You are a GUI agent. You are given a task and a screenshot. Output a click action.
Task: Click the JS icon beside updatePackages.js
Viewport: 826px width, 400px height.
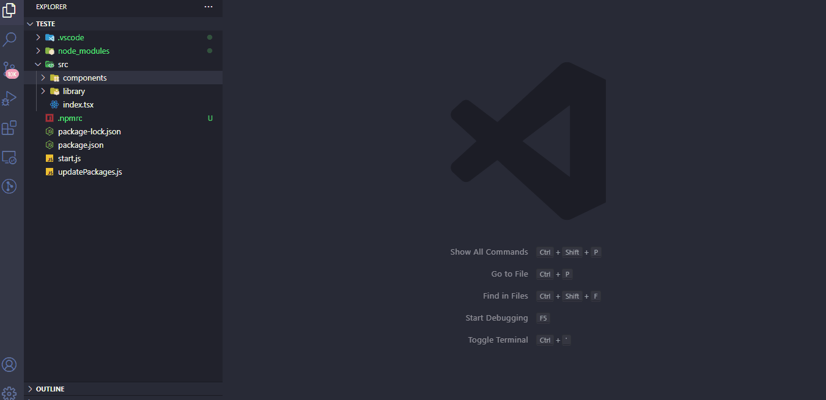coord(50,172)
